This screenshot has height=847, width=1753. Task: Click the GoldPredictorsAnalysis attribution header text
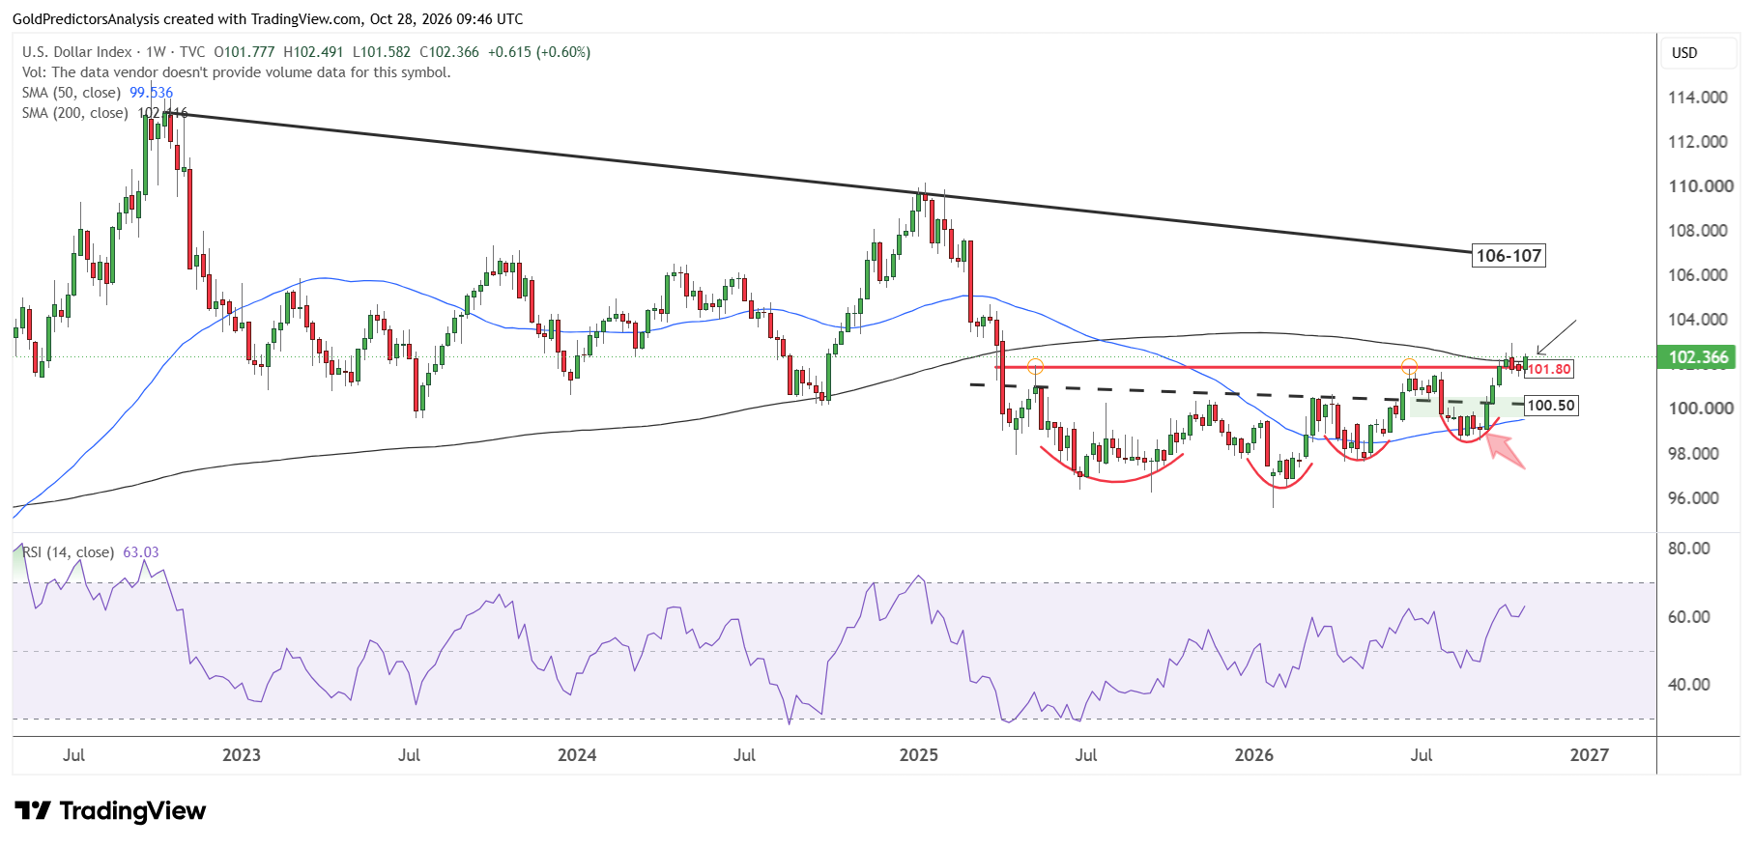click(x=268, y=19)
